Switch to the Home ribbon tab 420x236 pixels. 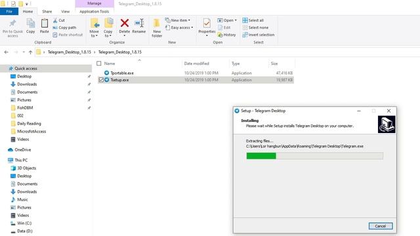28,12
